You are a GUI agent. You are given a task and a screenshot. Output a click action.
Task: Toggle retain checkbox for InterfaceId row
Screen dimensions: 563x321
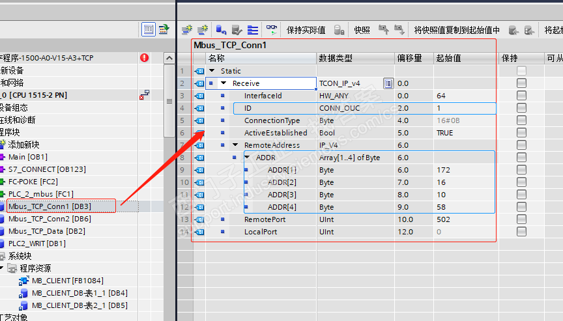(521, 96)
